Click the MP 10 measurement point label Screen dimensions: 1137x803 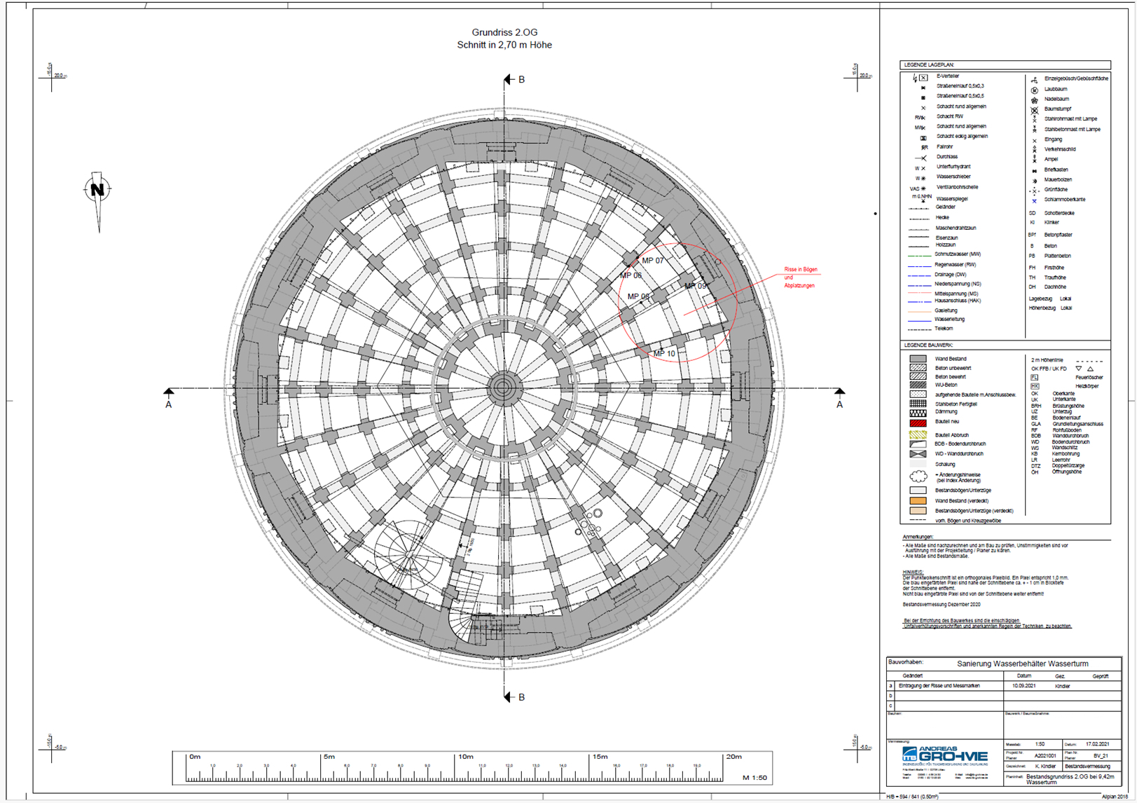point(664,354)
